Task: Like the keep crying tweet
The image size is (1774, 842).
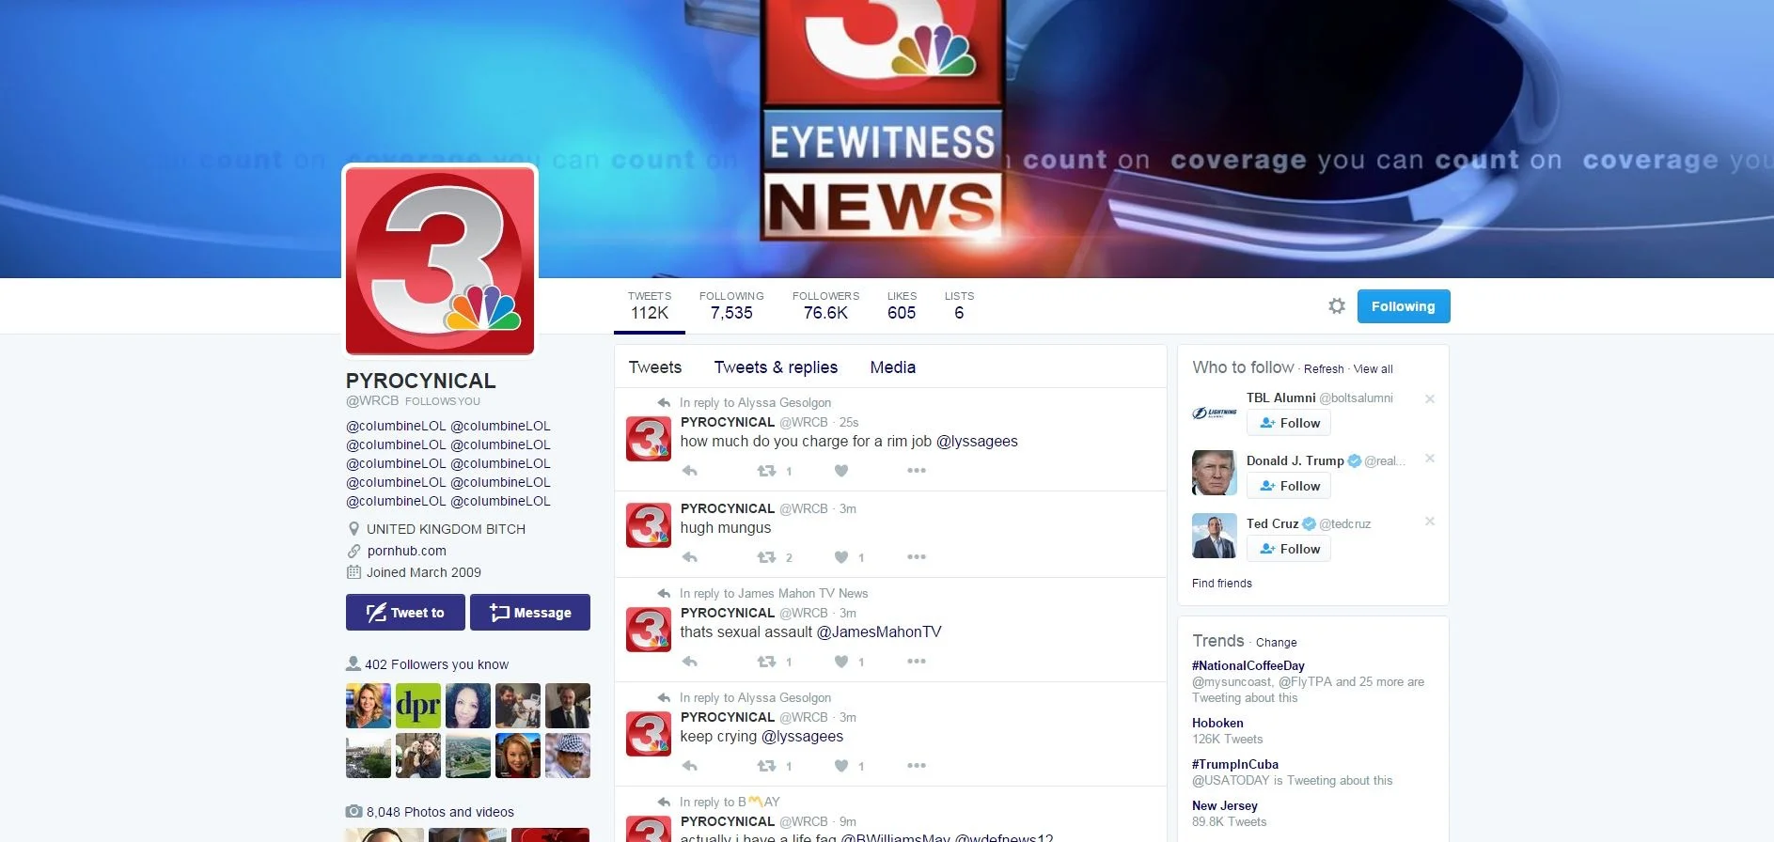Action: point(841,766)
